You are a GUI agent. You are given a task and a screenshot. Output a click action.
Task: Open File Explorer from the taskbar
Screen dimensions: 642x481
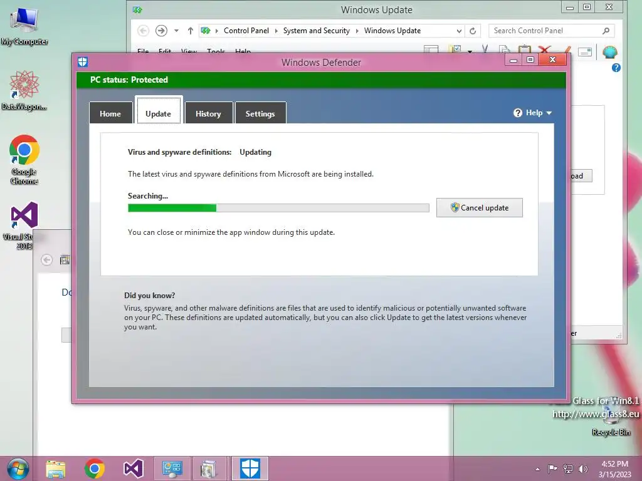(x=55, y=468)
